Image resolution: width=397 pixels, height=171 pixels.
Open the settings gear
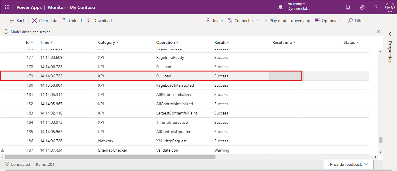(362, 7)
